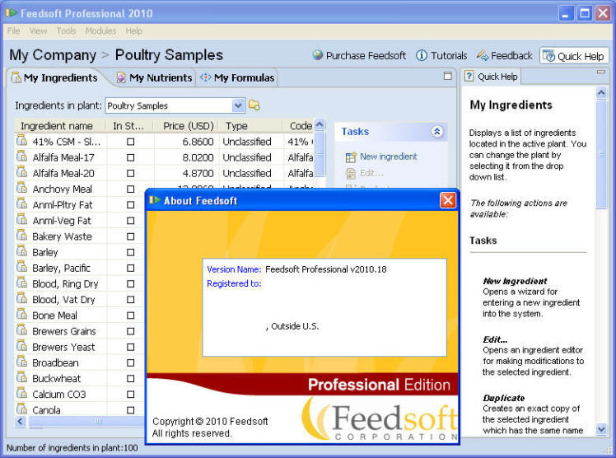
Task: Toggle the Quick Help toolbar button
Action: (x=574, y=56)
